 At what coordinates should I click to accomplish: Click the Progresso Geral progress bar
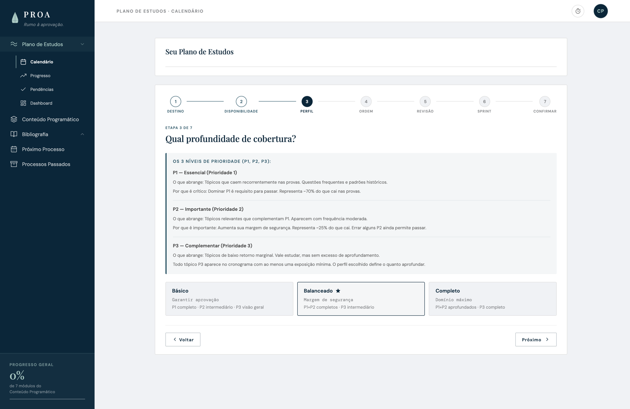[x=47, y=399]
